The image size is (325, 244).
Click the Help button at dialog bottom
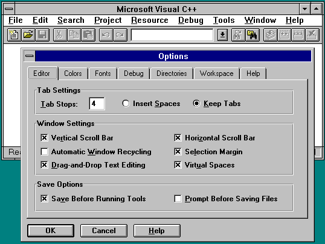point(156,231)
